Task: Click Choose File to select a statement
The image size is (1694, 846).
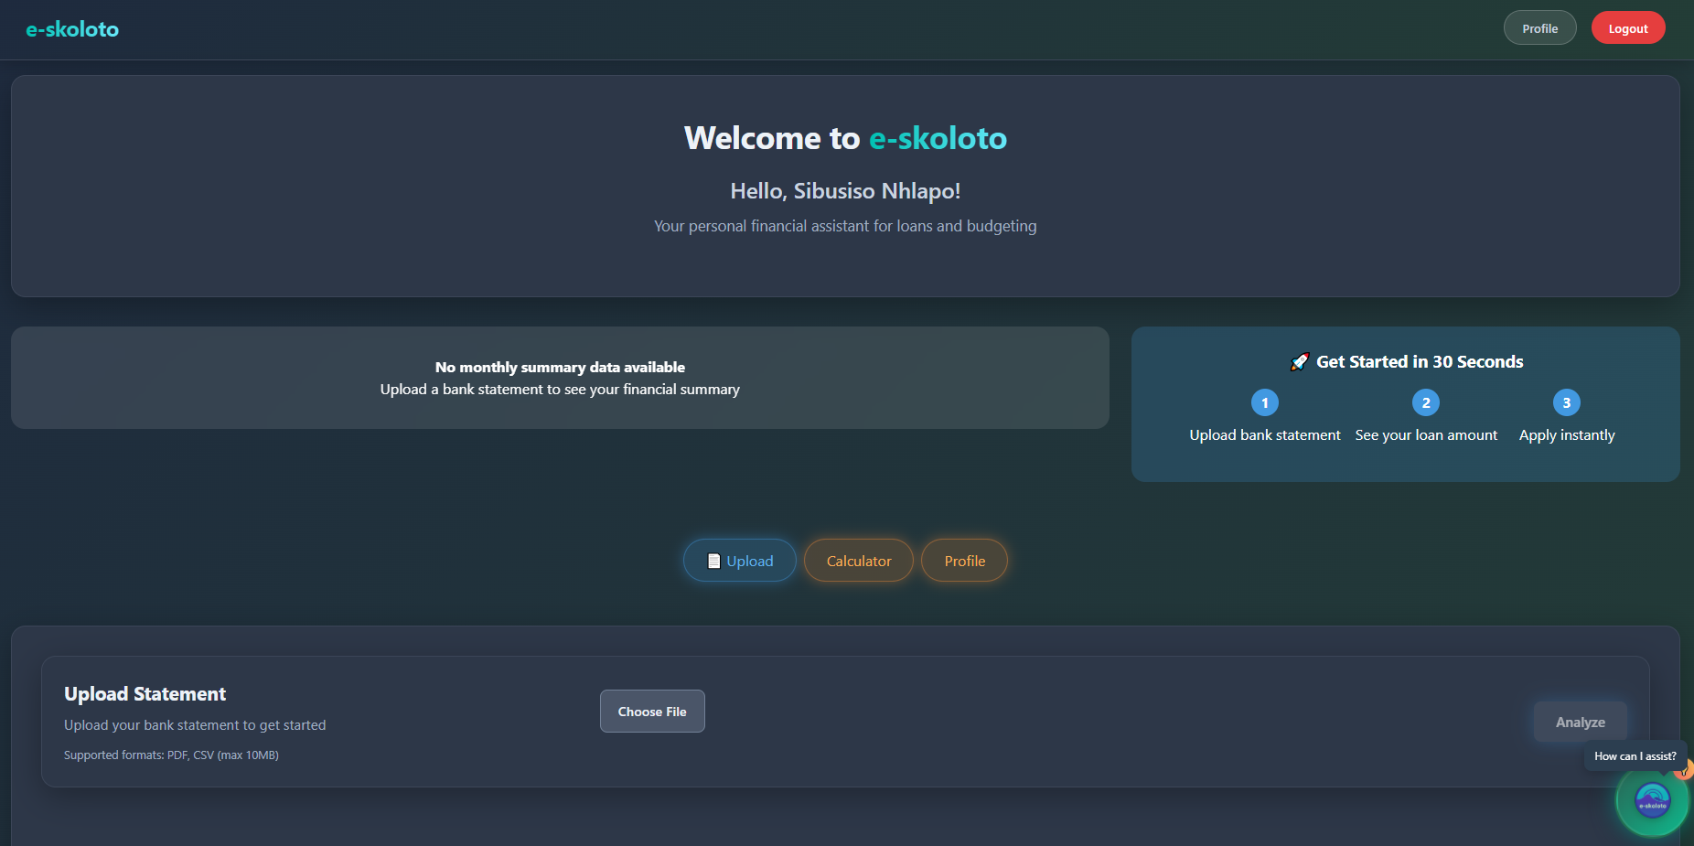Action: (652, 711)
